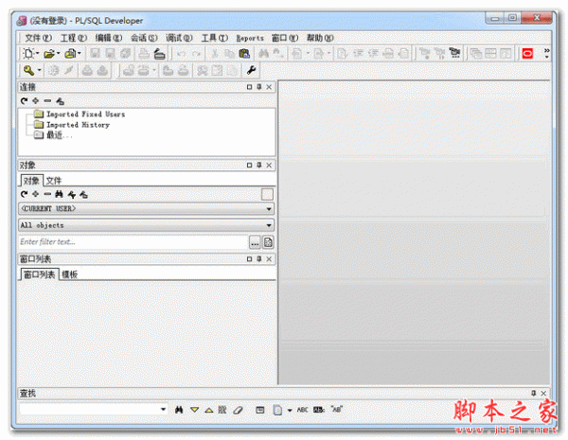Click the red Oracle logo toolbar icon
This screenshot has height=440, width=568.
coord(527,54)
